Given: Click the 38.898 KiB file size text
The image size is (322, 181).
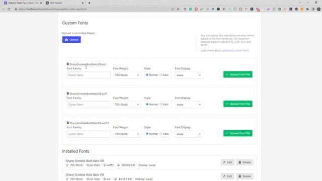Looking at the screenshot, I should (128, 165).
